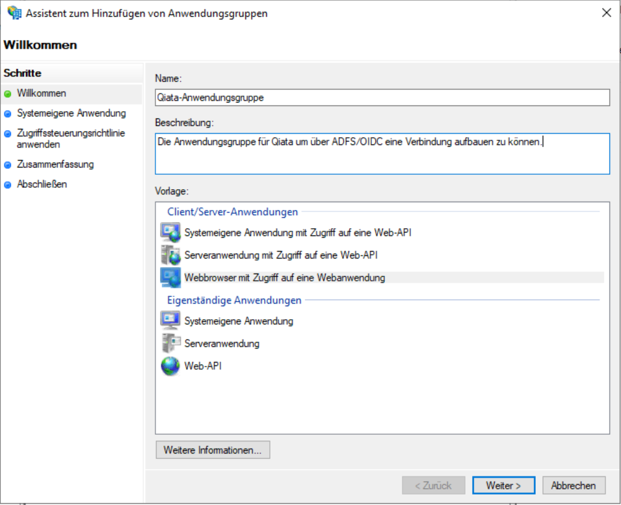Jump to the Zusammenfassung step

point(55,164)
